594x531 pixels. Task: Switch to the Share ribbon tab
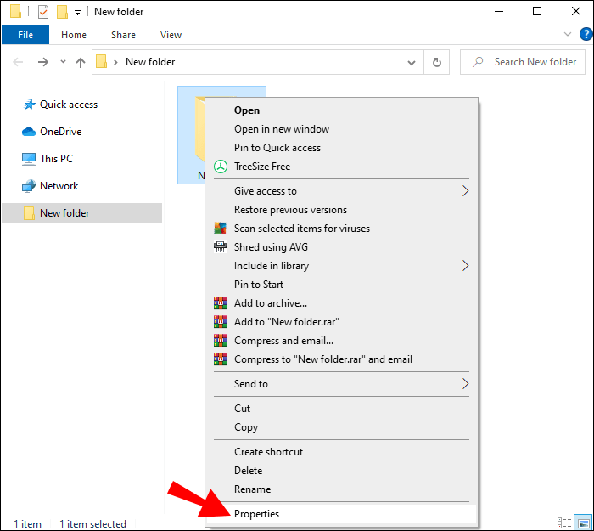123,35
